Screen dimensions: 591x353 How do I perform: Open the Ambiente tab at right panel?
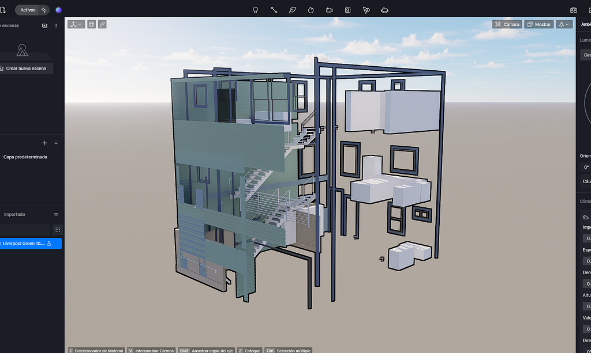(x=586, y=24)
